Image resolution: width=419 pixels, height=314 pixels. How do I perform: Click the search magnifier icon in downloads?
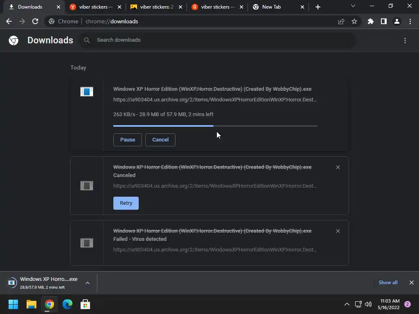click(x=87, y=40)
